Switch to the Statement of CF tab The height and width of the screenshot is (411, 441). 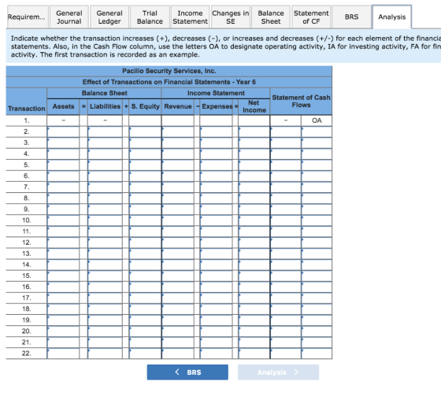pos(311,17)
